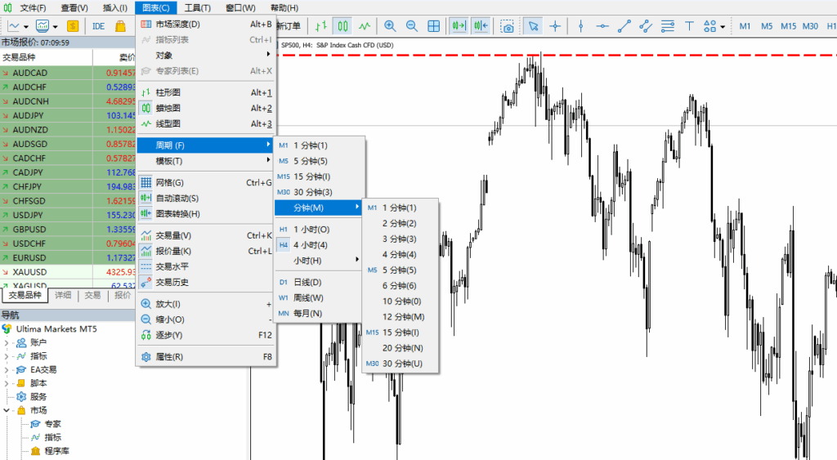Click 缩小(O) zoom out menu item
837x460 pixels.
point(205,319)
